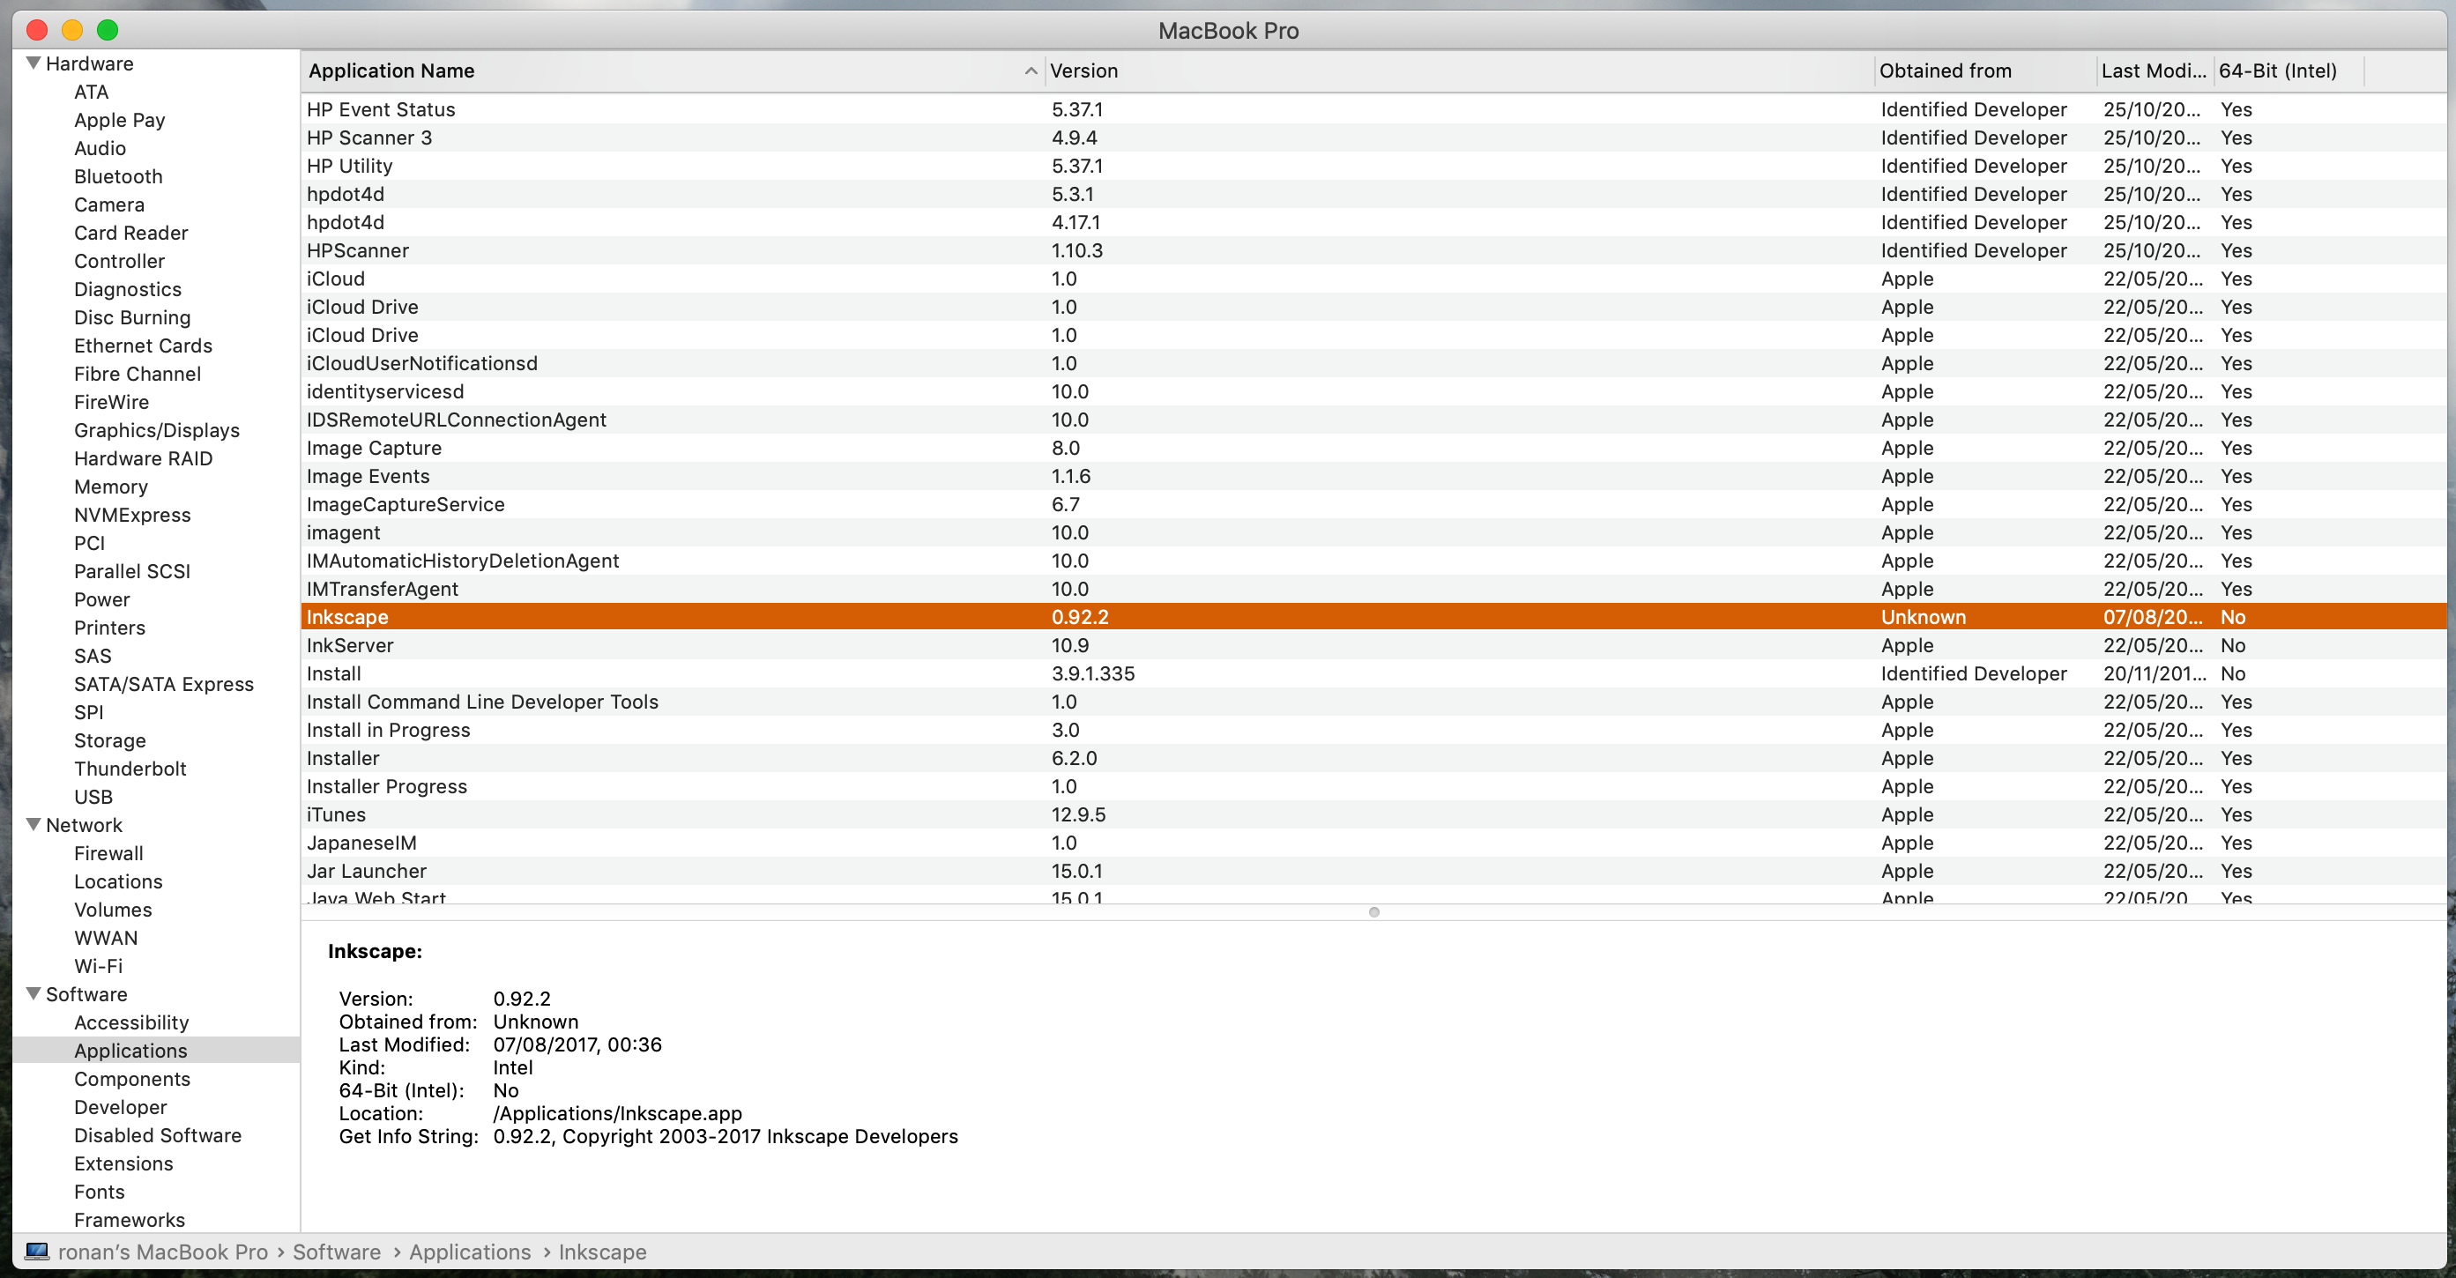Select the IMTransferAgent row

point(1373,589)
